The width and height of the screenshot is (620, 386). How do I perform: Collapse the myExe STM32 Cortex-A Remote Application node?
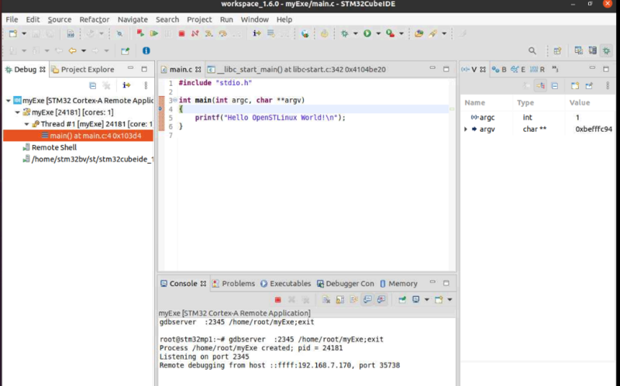click(x=8, y=101)
